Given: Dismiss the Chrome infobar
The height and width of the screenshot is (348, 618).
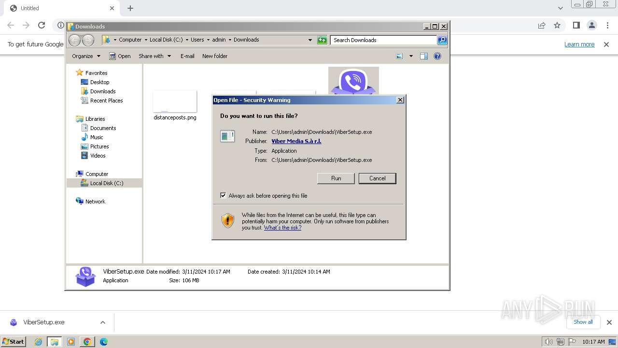Looking at the screenshot, I should click(606, 44).
